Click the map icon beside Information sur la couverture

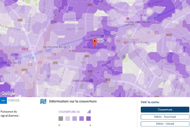(x=43, y=101)
